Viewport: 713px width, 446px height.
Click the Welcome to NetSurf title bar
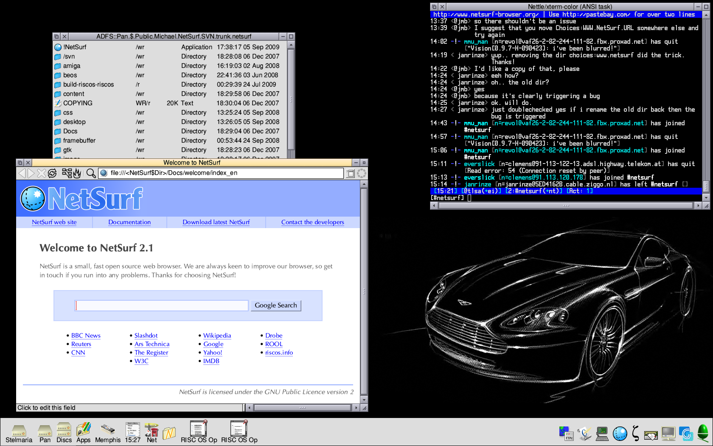tap(192, 163)
